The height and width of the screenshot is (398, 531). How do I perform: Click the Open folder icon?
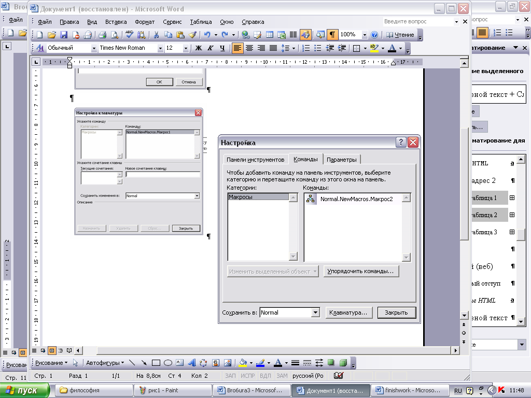coord(52,35)
